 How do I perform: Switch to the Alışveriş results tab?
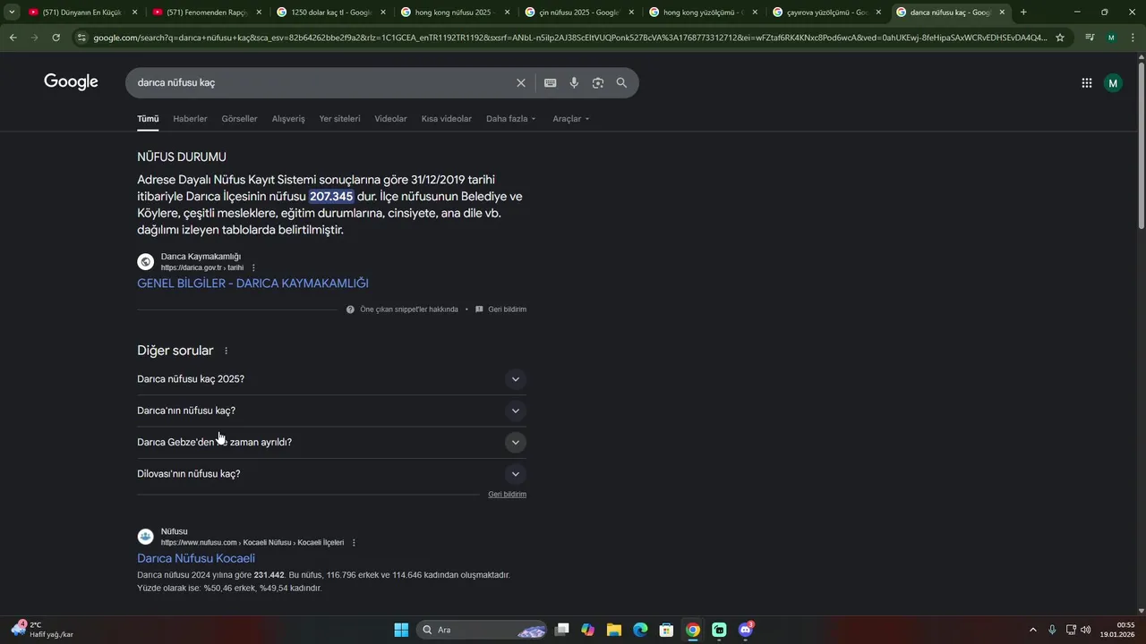point(288,119)
